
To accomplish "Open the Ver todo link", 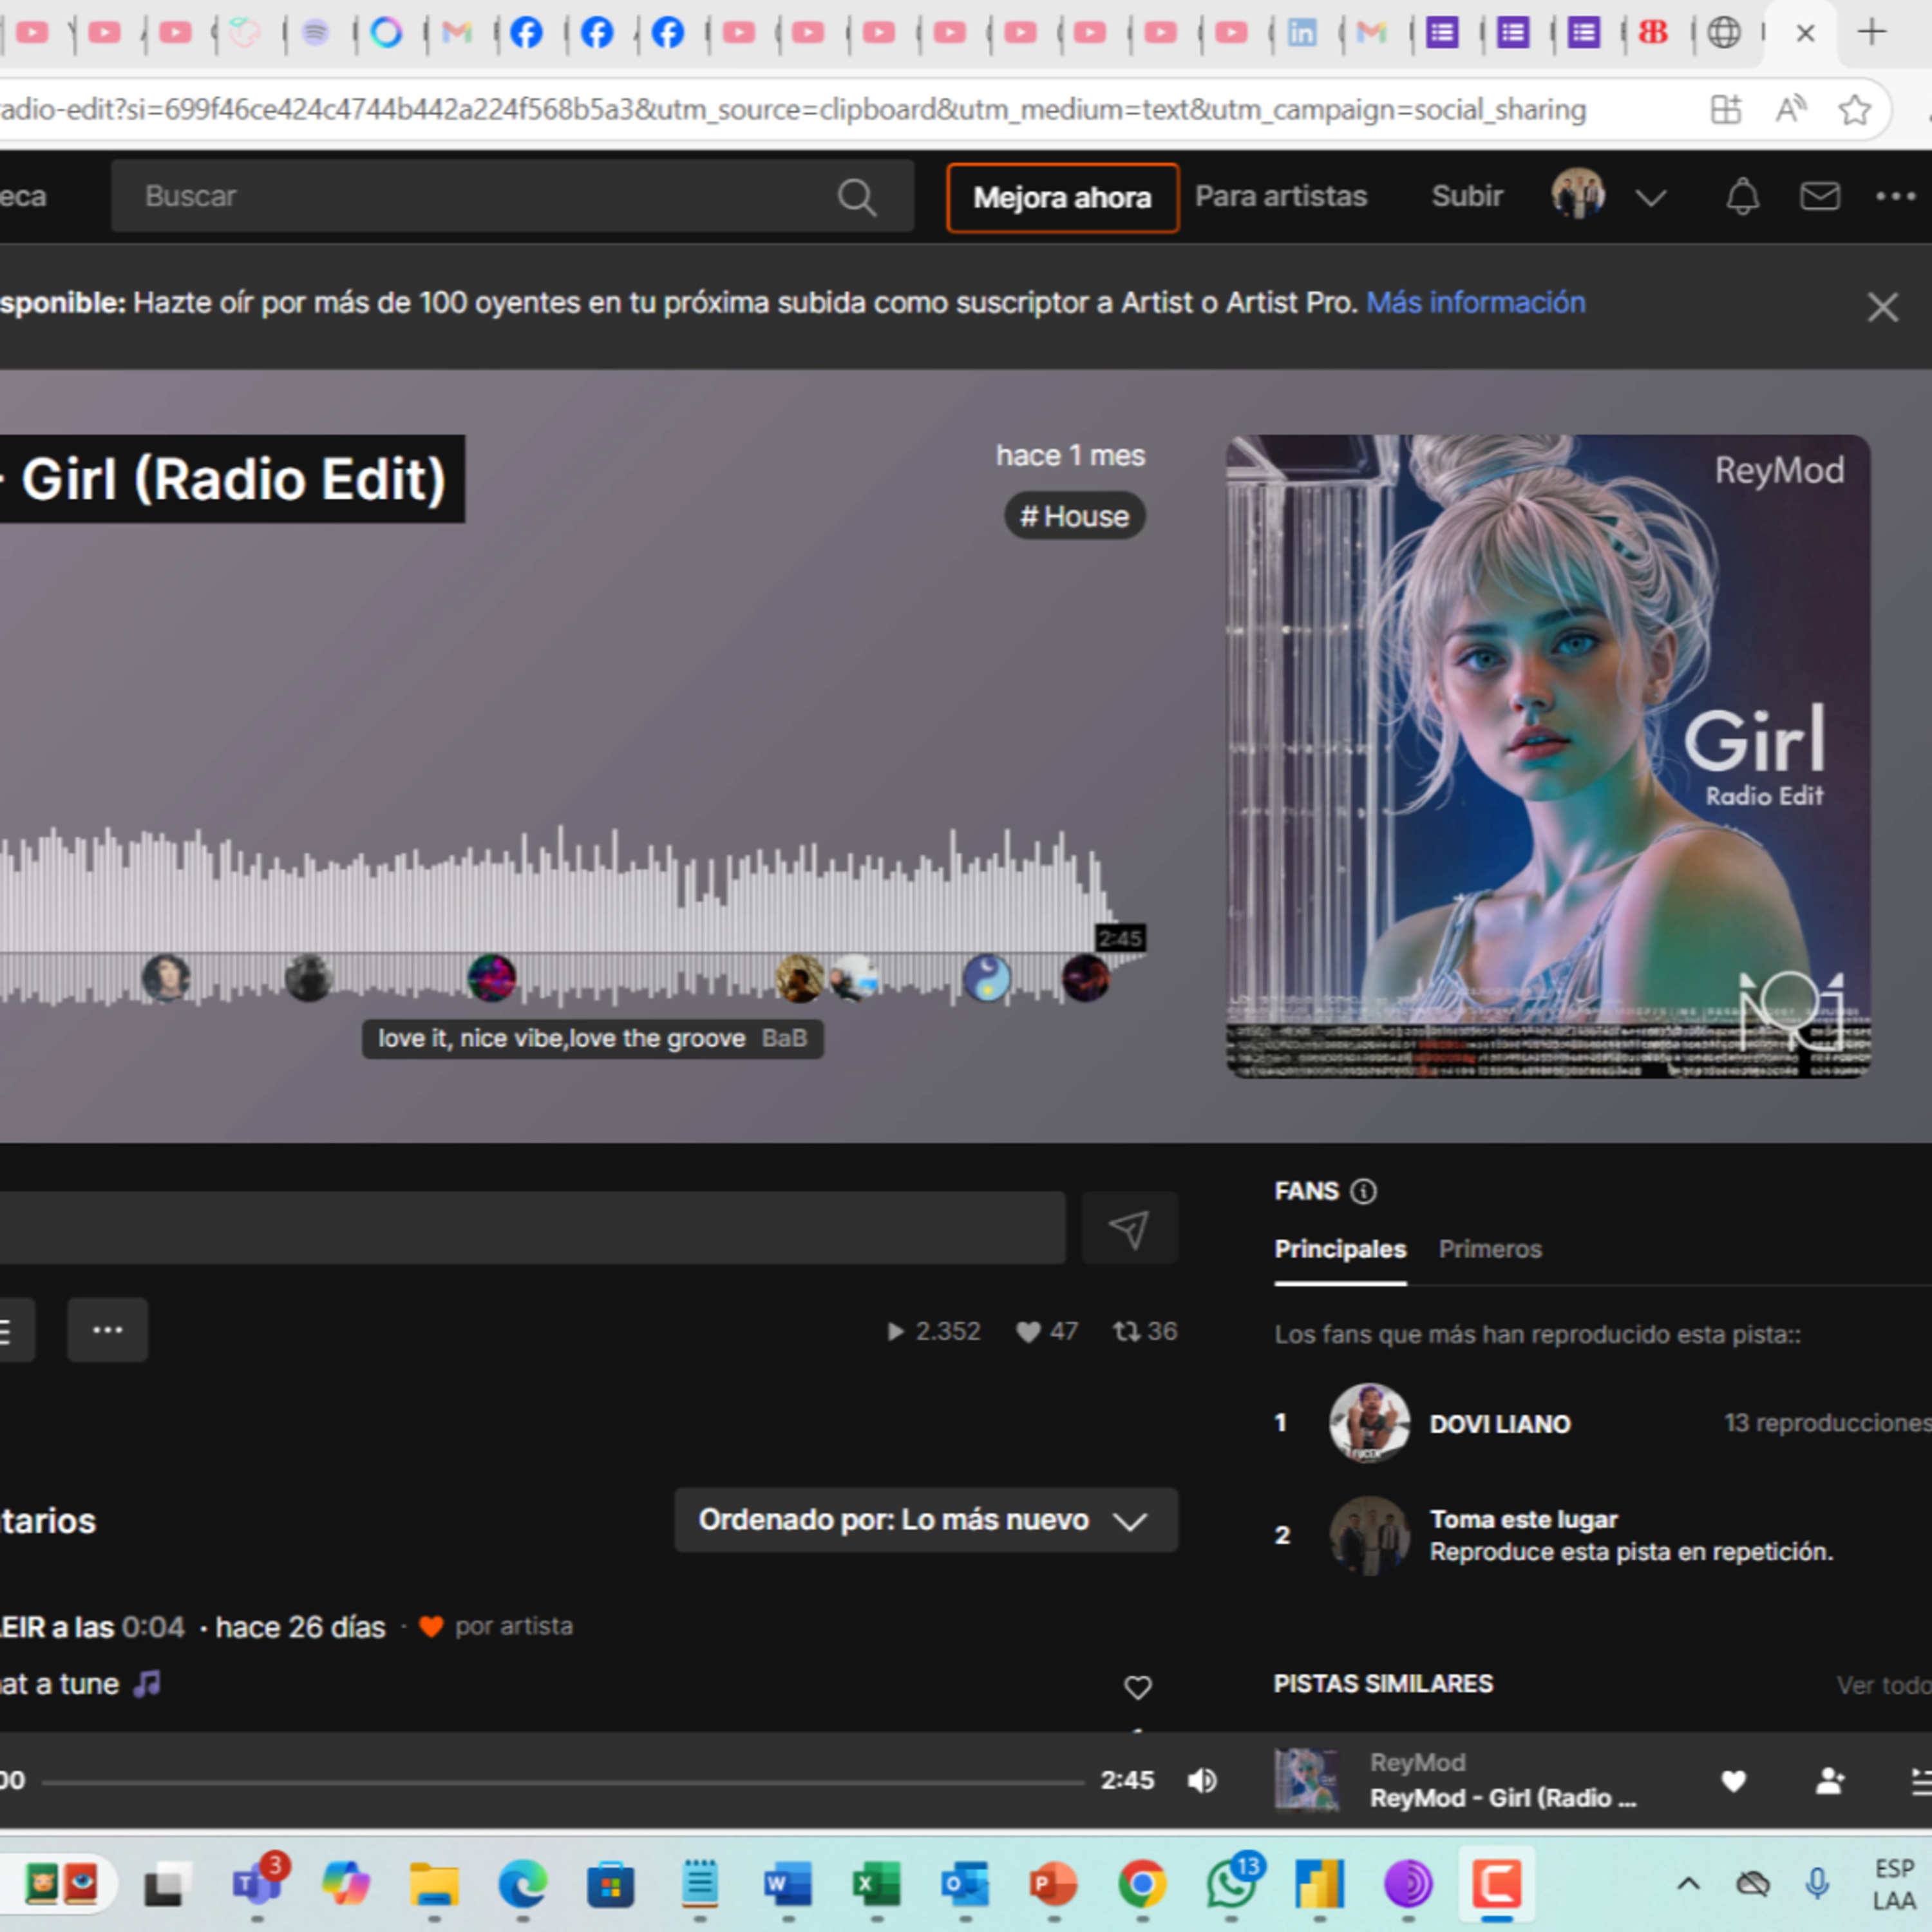I will (x=1883, y=1685).
